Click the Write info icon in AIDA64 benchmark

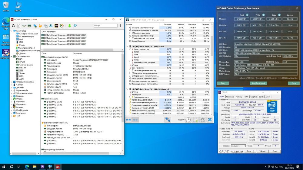coord(263,15)
